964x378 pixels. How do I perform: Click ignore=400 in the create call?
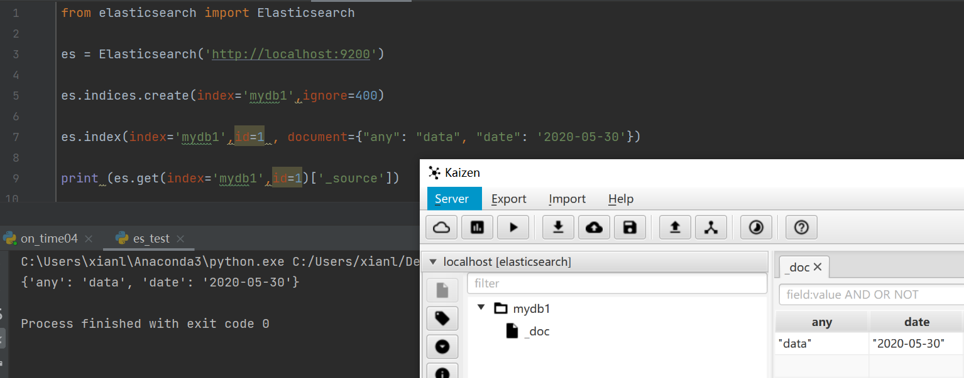pyautogui.click(x=340, y=95)
